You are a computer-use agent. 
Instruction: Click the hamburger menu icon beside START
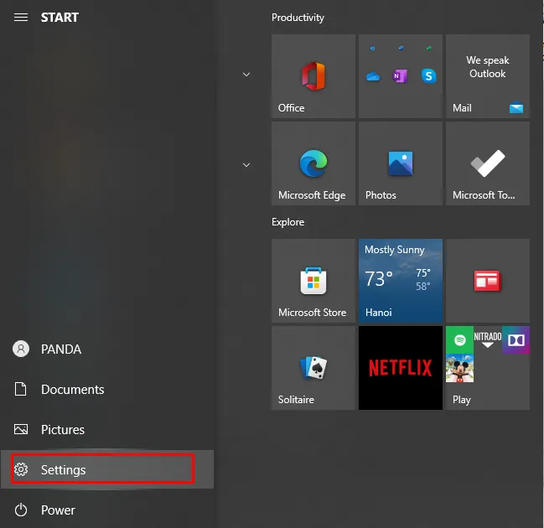click(21, 18)
